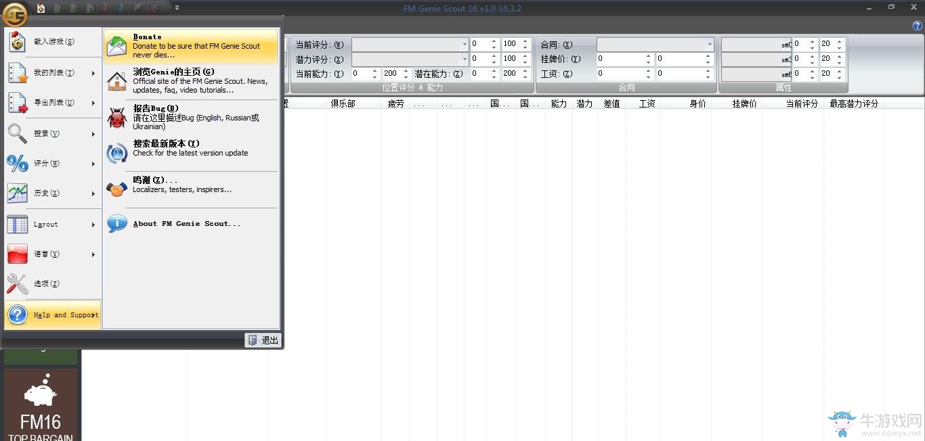Screen dimensions: 925x441
Task: Open 选项 options wrench-and-screwdriver entry
Action: (53, 284)
